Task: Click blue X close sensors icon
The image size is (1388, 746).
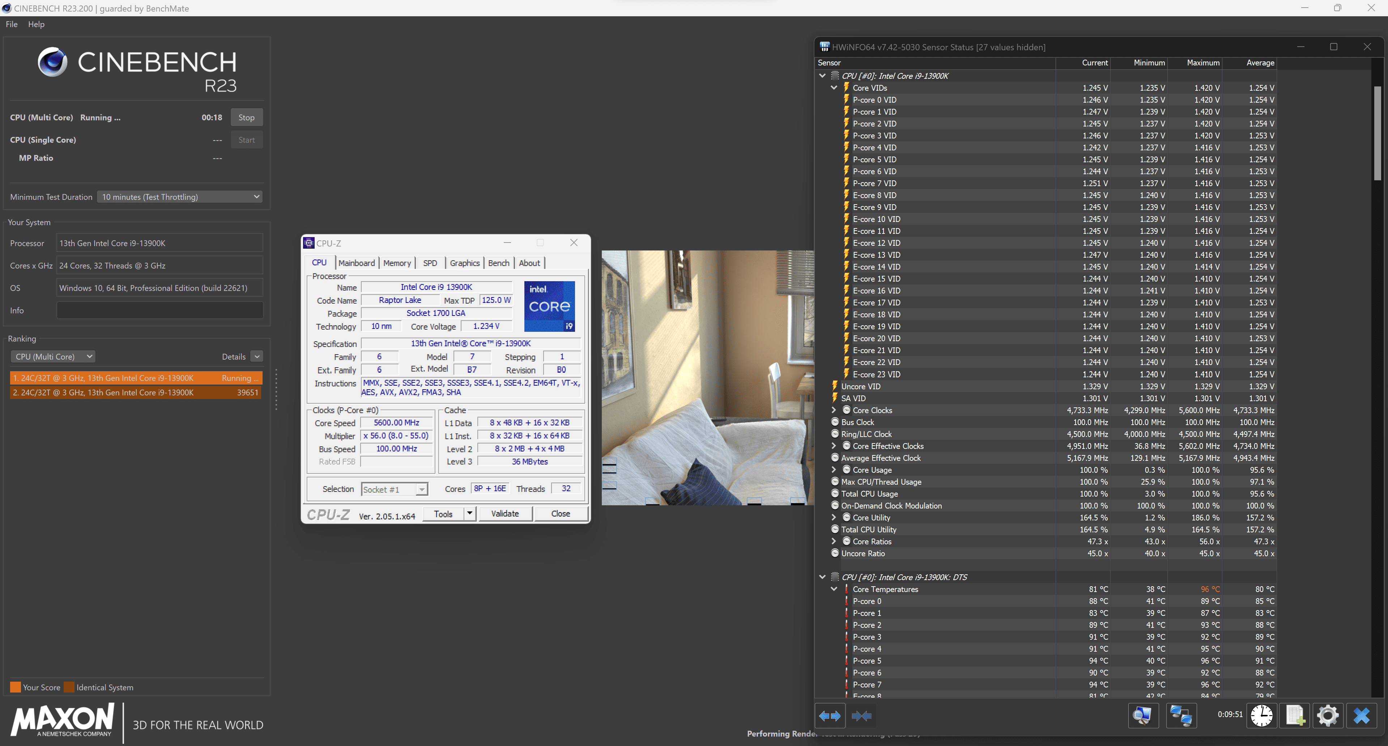Action: click(1362, 716)
